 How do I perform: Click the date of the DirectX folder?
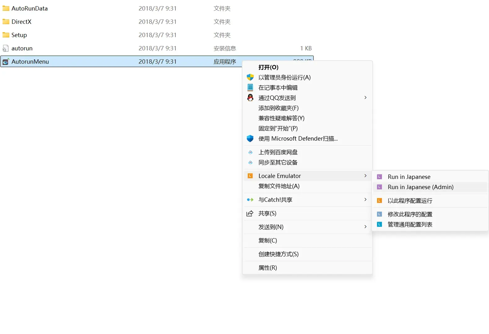coord(158,22)
